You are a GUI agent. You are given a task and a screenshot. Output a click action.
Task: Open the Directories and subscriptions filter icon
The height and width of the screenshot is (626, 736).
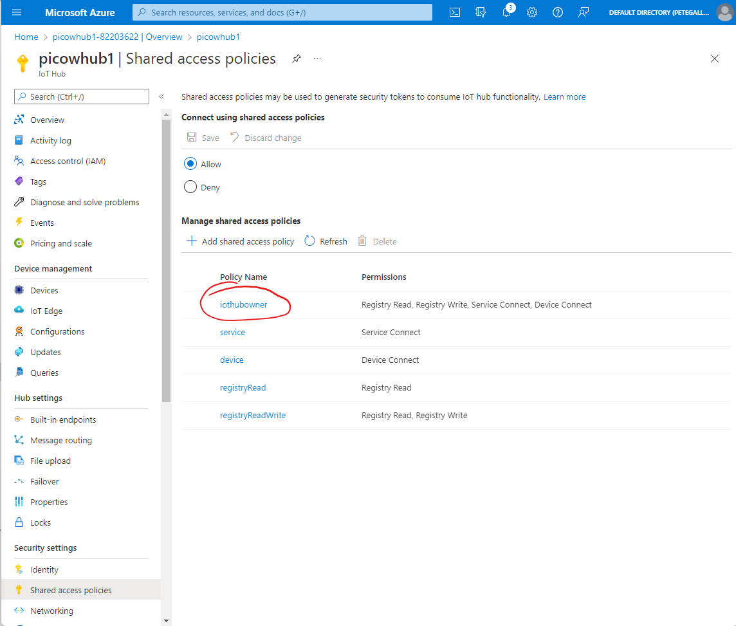(480, 13)
